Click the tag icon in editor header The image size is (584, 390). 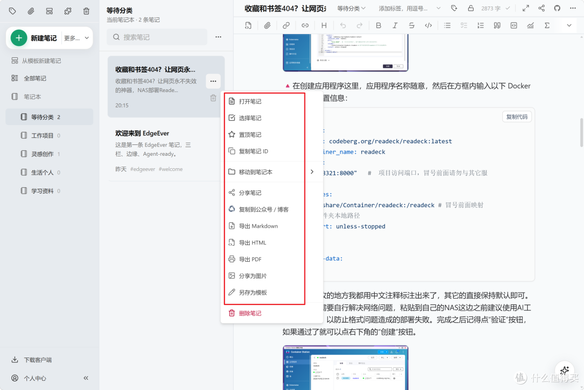(454, 8)
